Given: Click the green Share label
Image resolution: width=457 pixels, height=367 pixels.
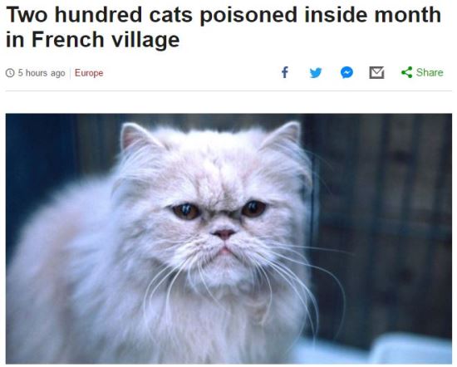Looking at the screenshot, I should (430, 72).
